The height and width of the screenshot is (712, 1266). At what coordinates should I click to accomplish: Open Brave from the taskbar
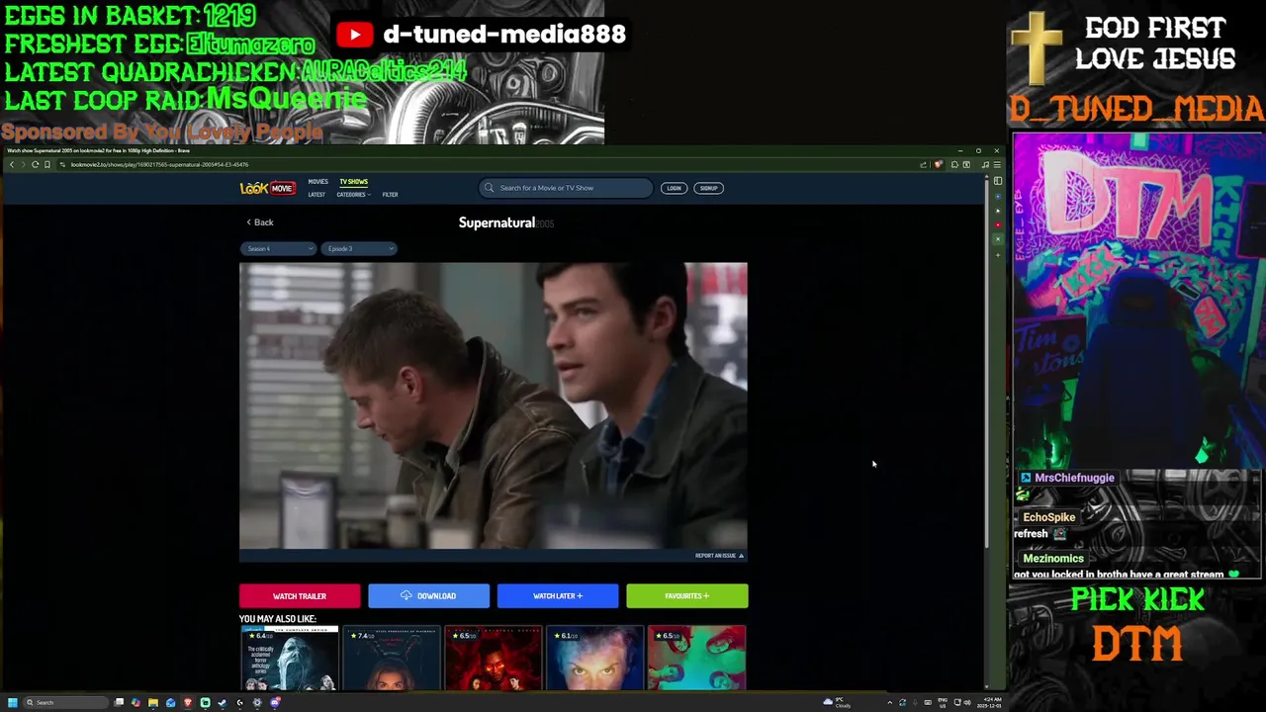tap(188, 702)
